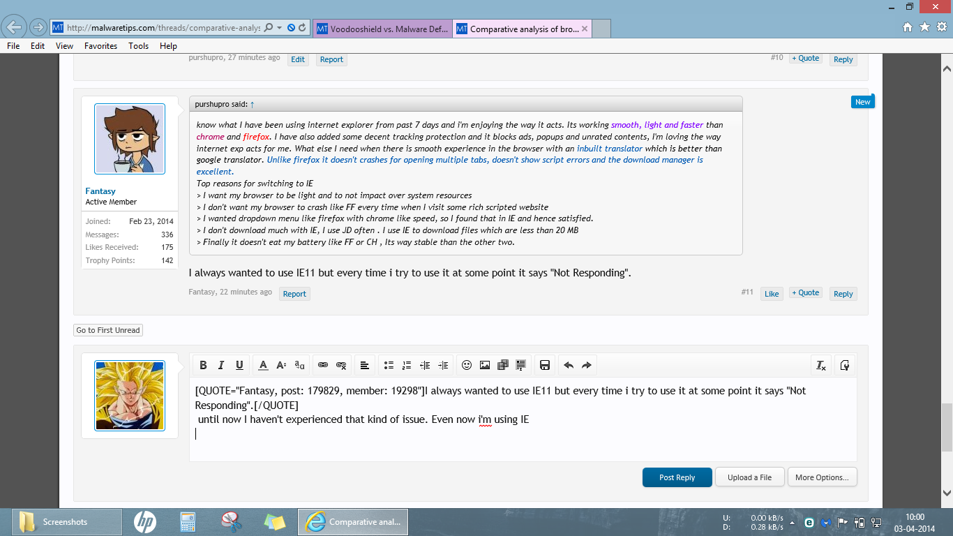Click the insert link icon
Viewport: 953px width, 536px height.
tap(323, 365)
